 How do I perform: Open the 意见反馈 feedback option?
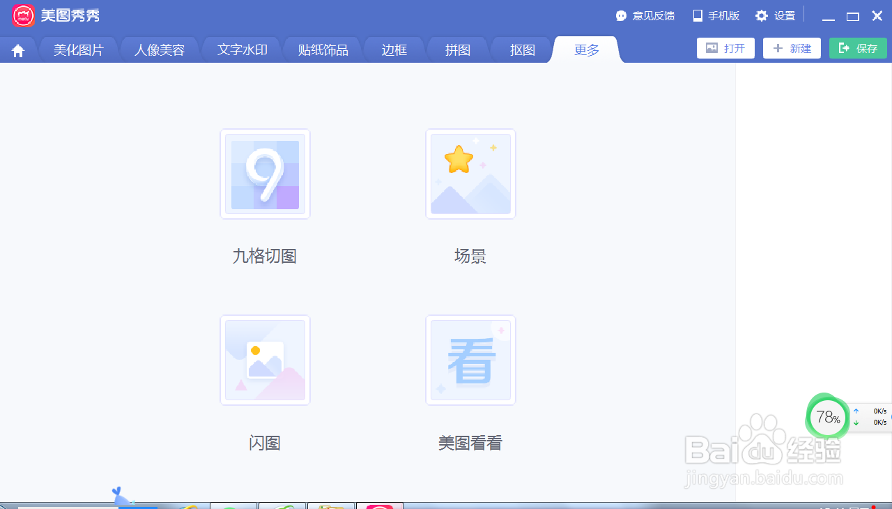coord(645,16)
